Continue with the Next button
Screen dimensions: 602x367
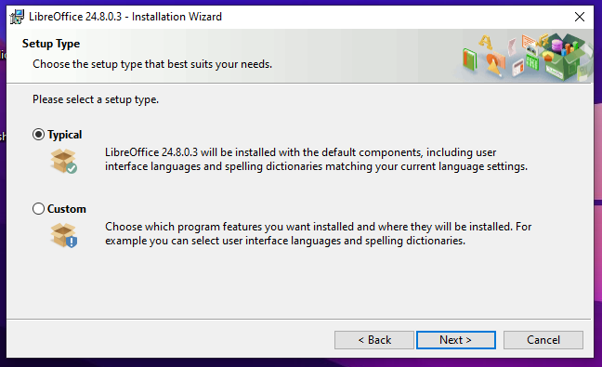[x=456, y=340]
